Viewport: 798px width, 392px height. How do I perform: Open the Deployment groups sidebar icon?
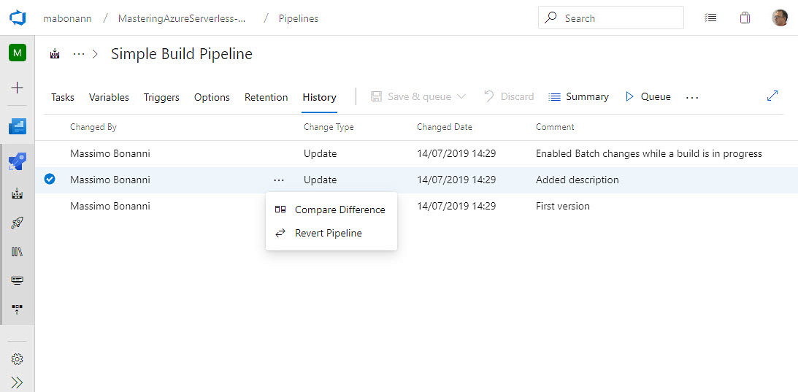pos(18,309)
